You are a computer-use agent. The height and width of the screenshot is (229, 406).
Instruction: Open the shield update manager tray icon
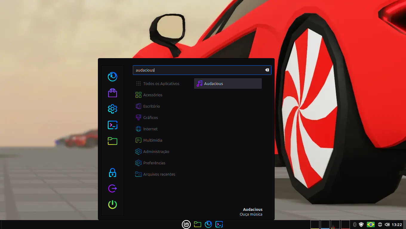click(361, 225)
